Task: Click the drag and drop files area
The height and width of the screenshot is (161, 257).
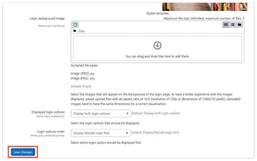Action: click(x=157, y=48)
